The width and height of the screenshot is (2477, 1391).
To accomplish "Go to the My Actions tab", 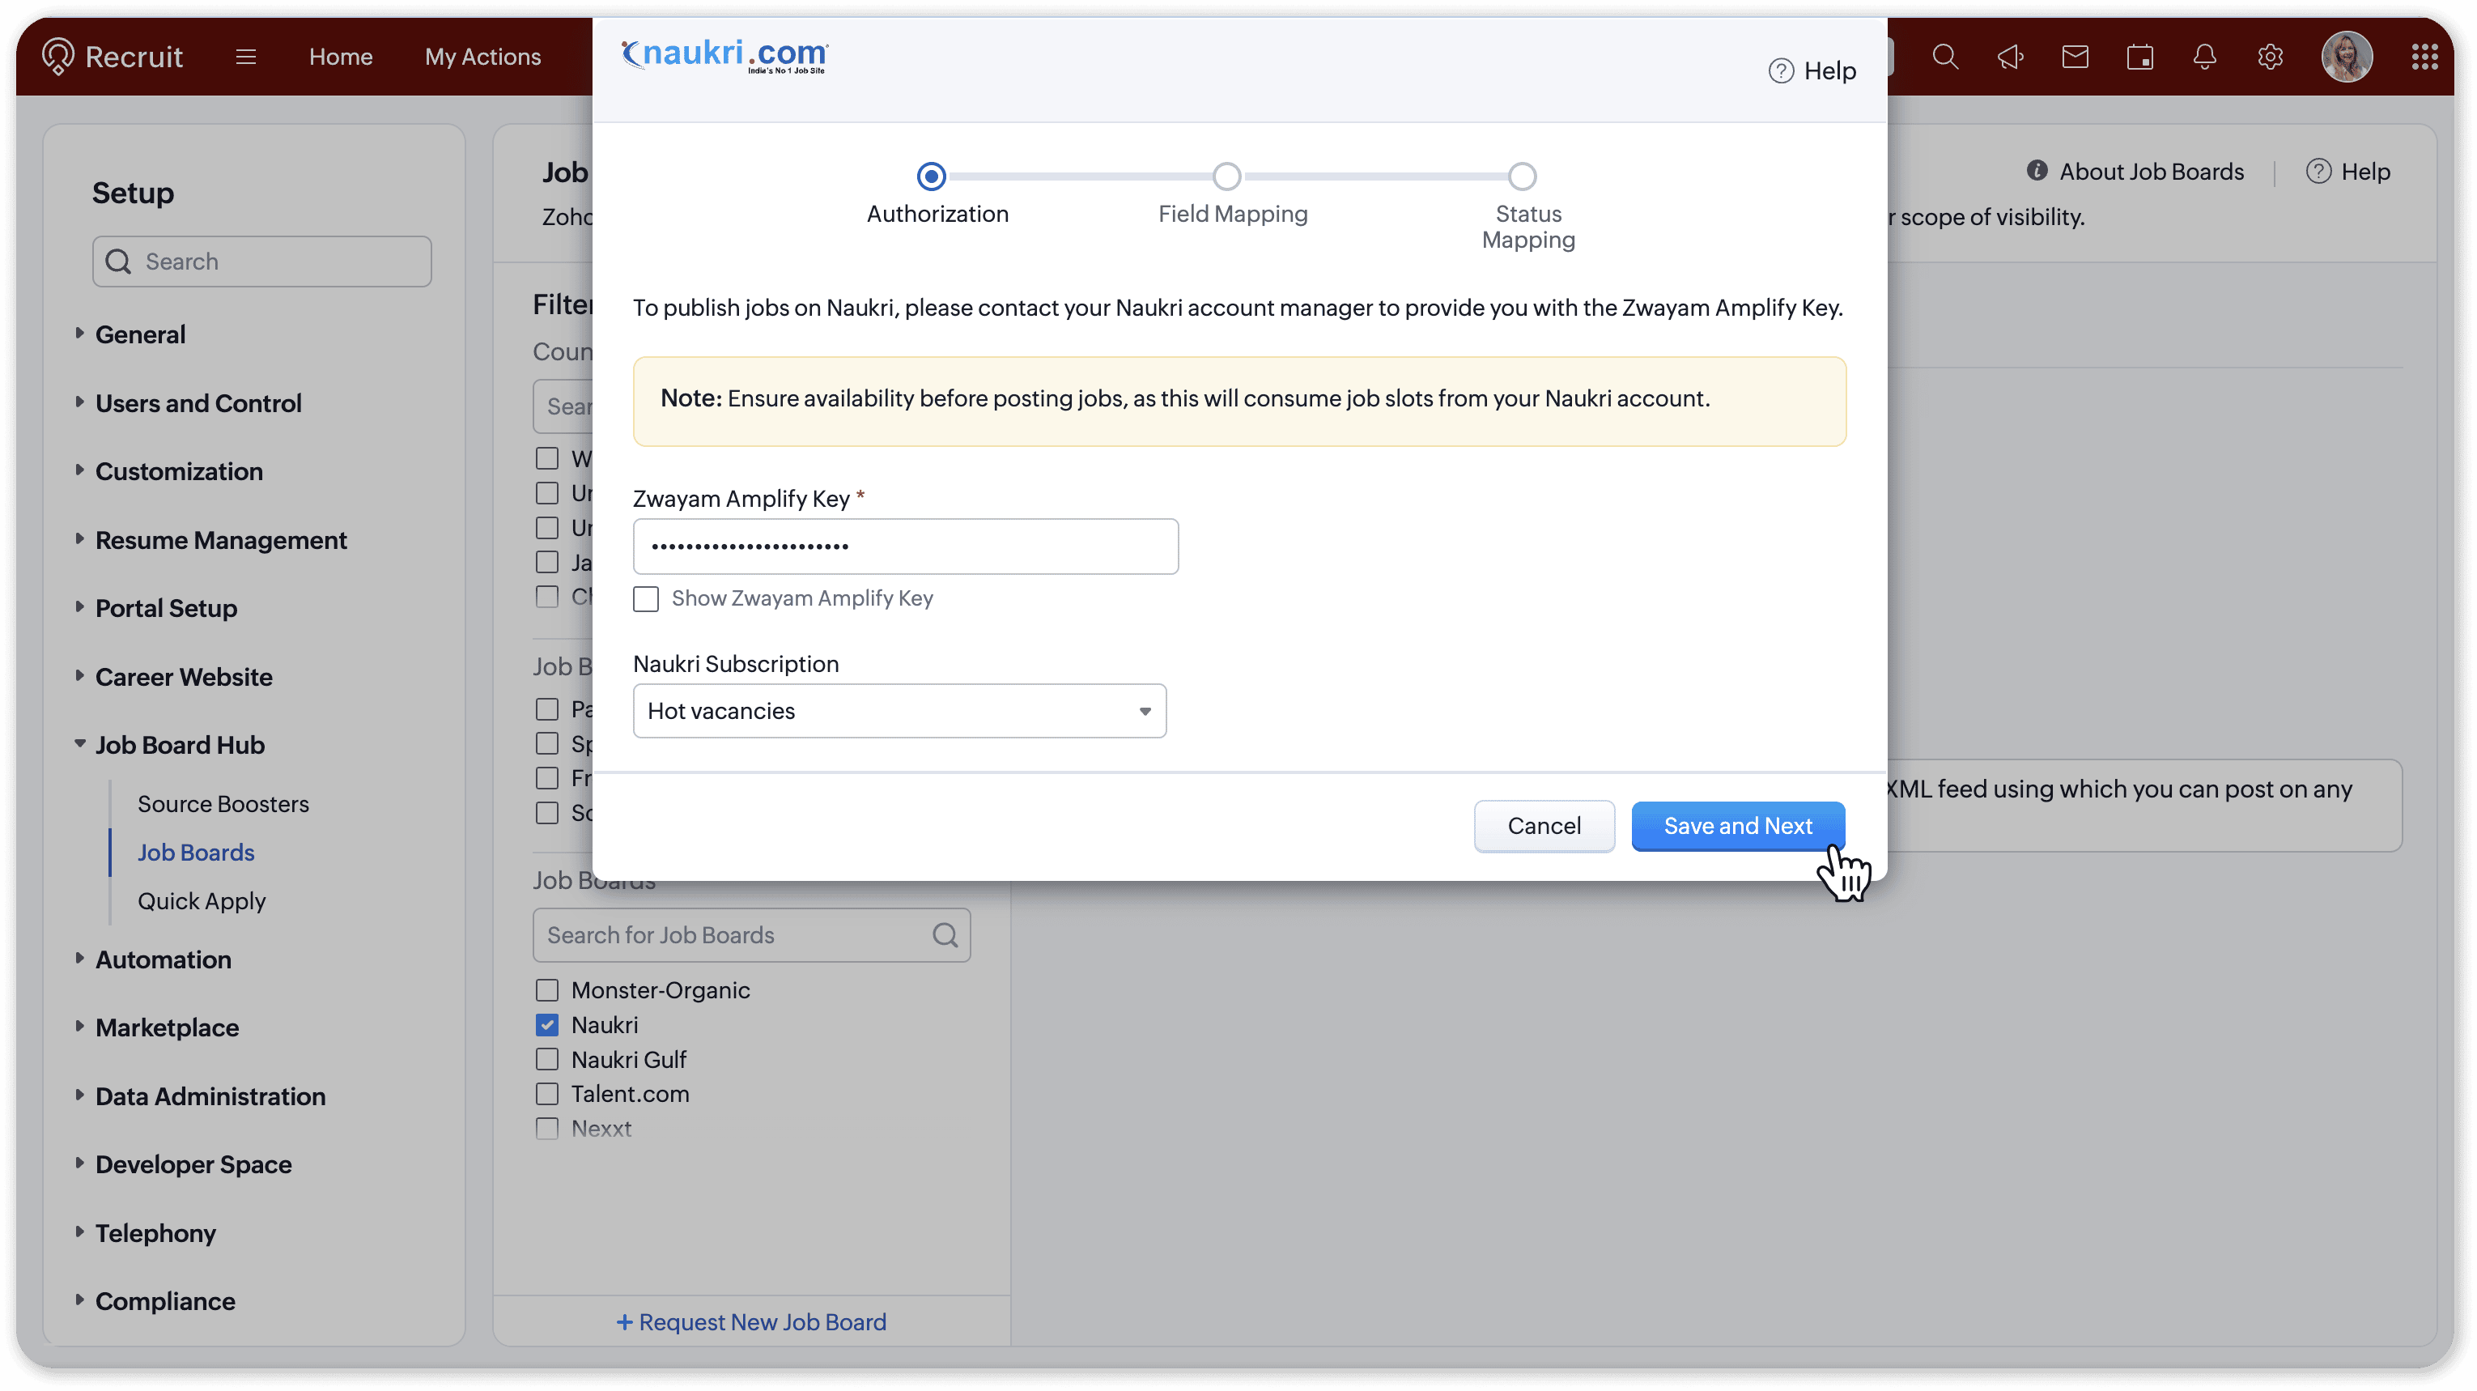I will 482,57.
